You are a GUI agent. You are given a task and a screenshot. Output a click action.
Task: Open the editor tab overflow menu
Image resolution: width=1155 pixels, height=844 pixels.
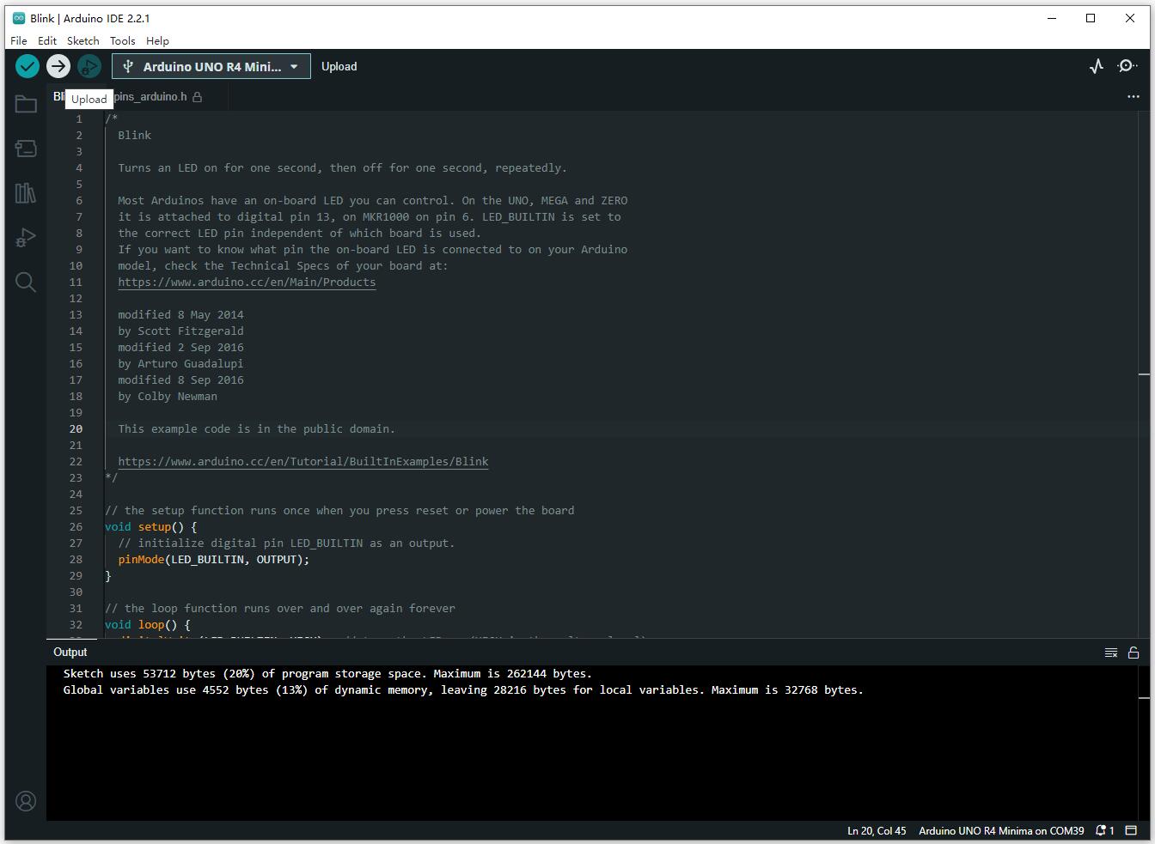point(1133,97)
